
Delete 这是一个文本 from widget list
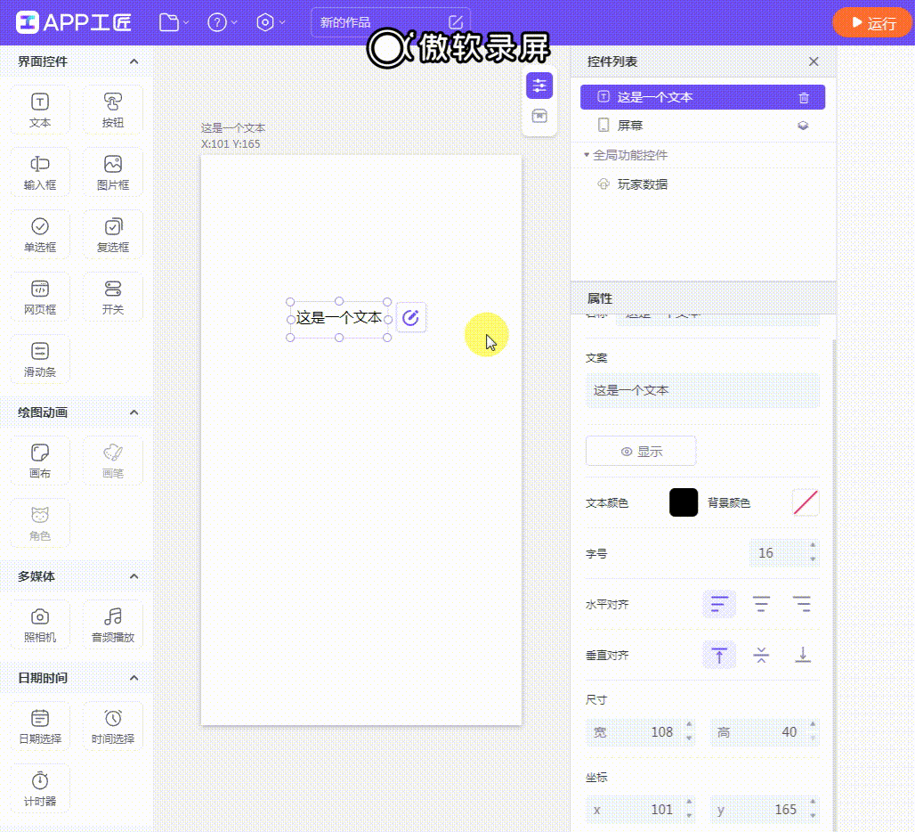pyautogui.click(x=804, y=97)
